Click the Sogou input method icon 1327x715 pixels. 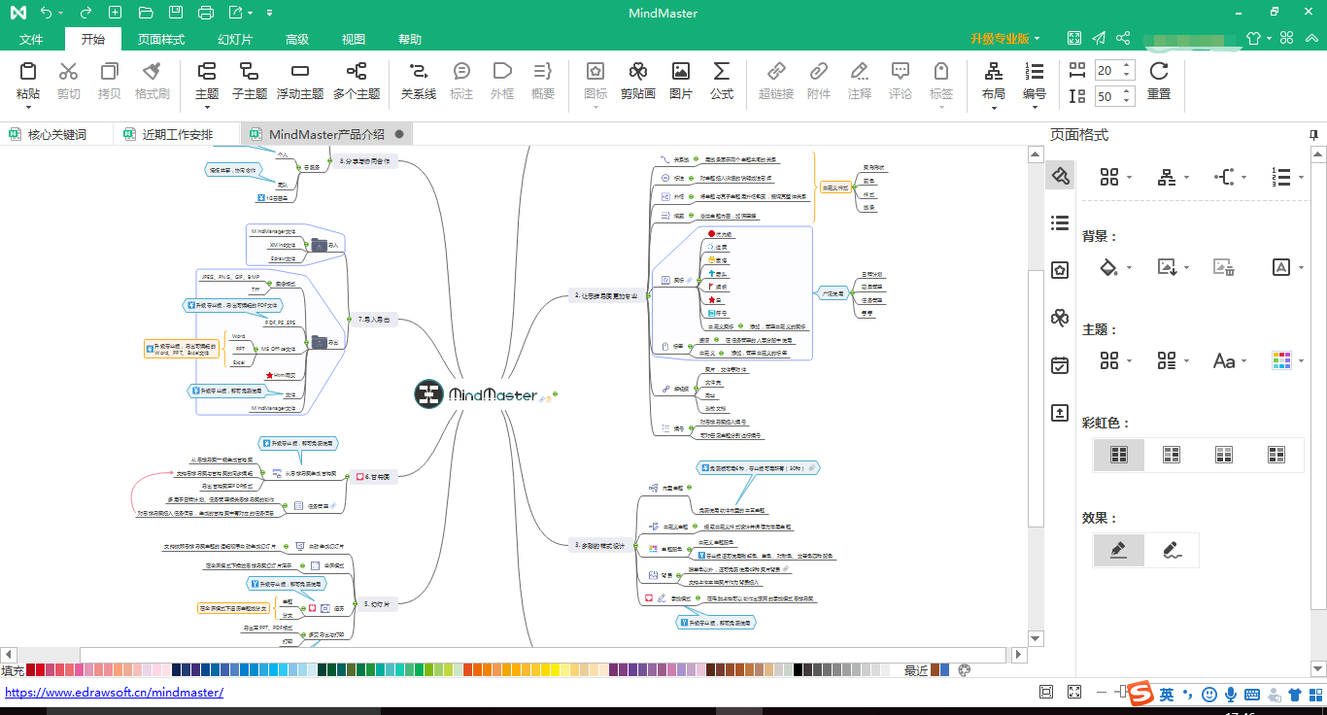(1140, 694)
